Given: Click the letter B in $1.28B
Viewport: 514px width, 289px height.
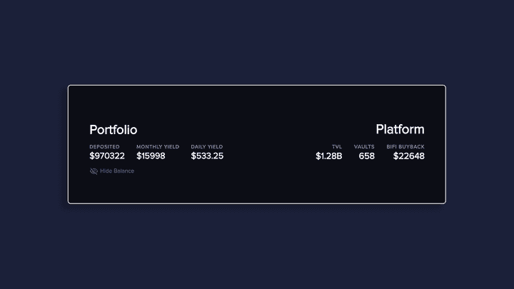Looking at the screenshot, I should (339, 156).
